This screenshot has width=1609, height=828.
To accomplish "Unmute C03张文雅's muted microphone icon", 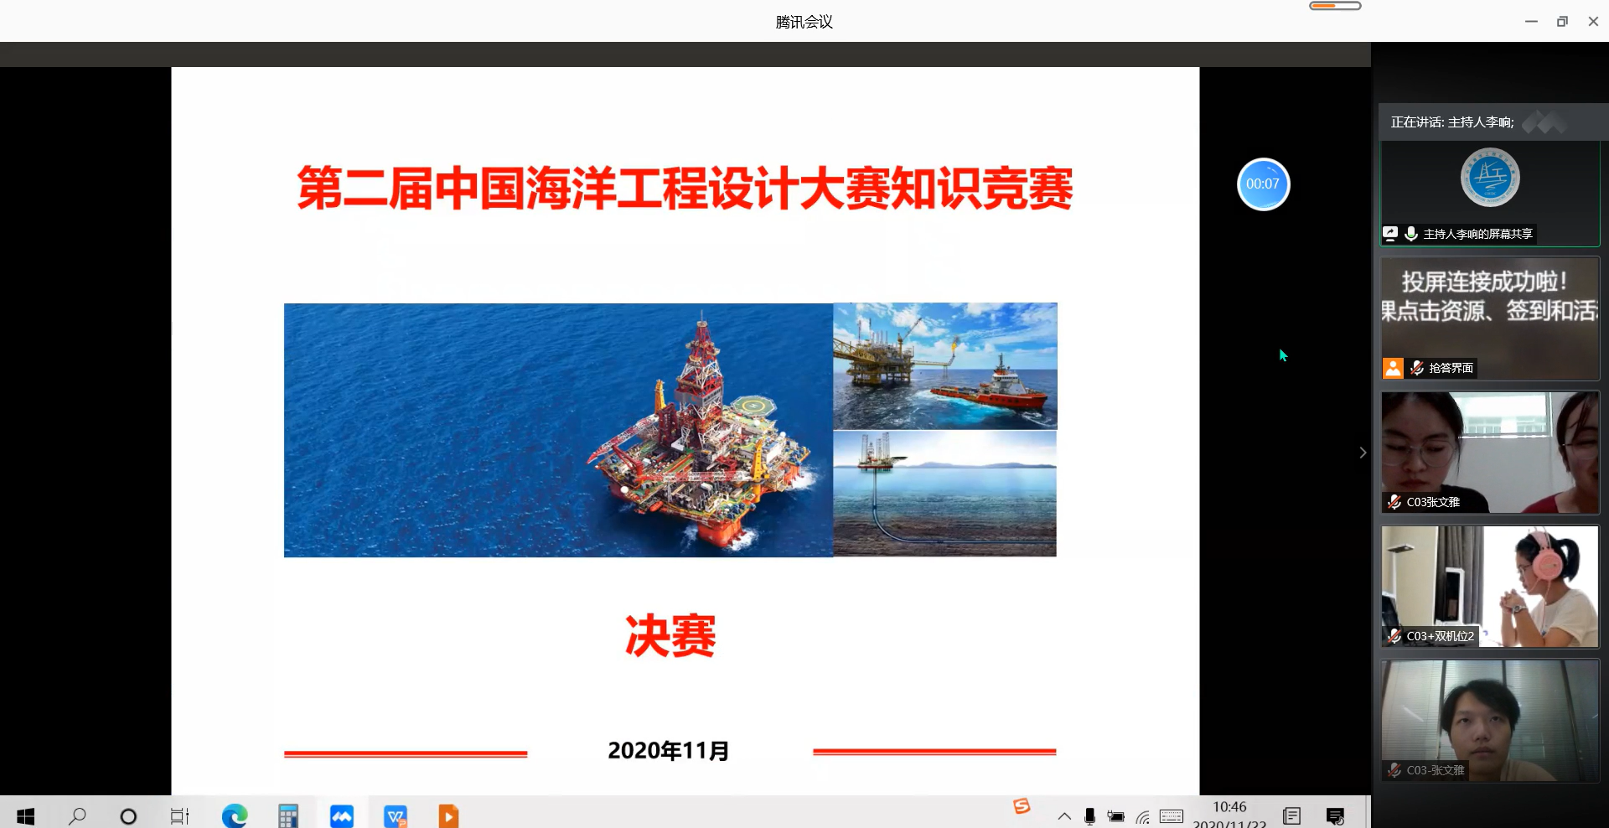I will tap(1393, 502).
